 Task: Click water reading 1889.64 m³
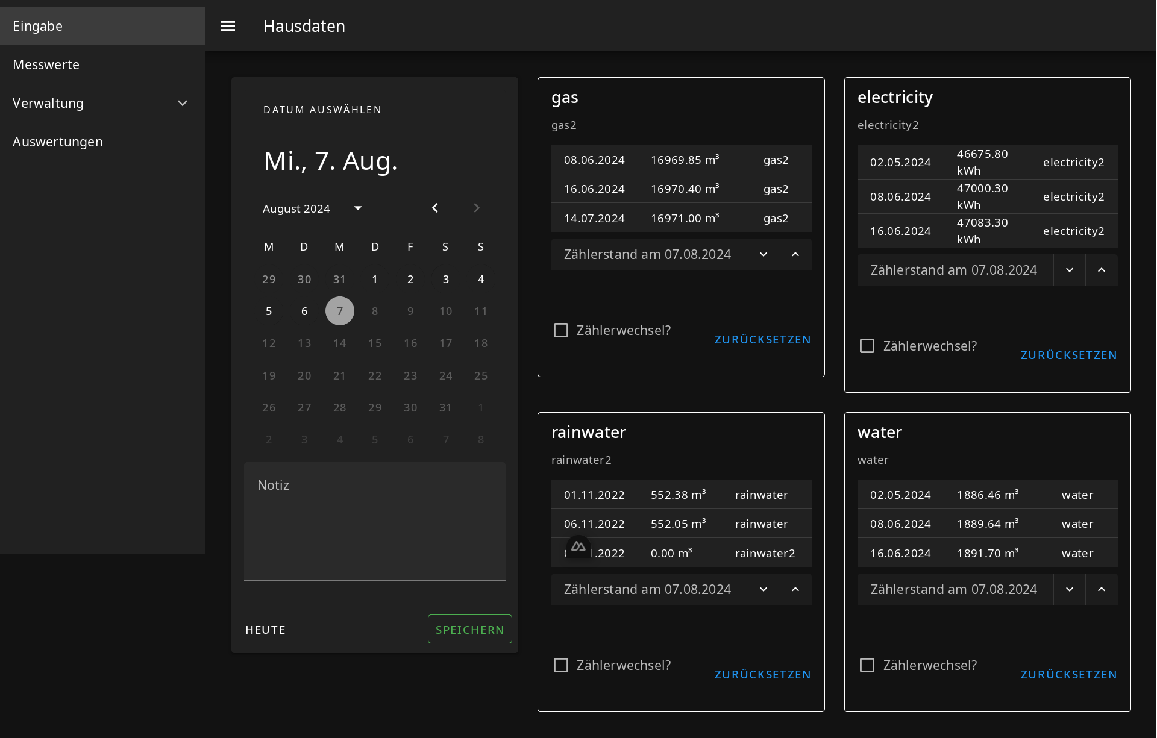[988, 524]
